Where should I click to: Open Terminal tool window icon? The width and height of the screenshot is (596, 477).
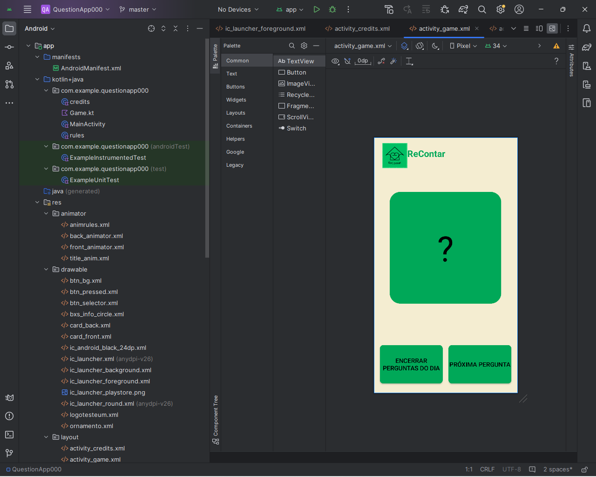tap(9, 435)
